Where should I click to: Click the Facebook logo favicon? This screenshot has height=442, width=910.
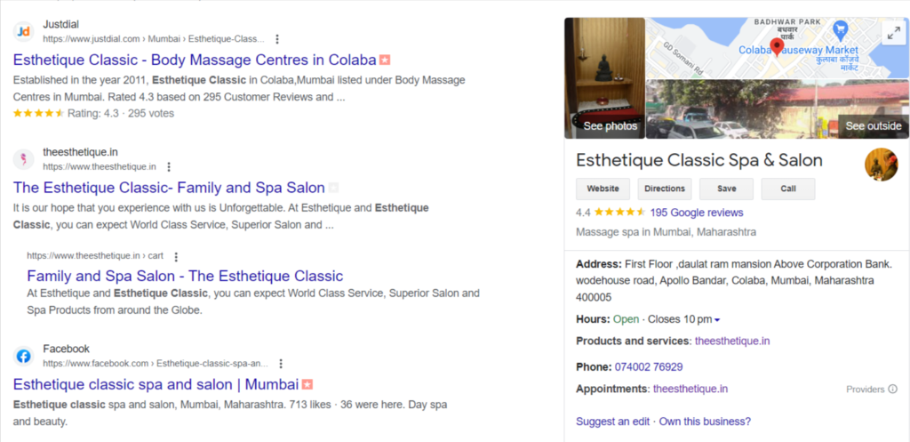coord(23,356)
